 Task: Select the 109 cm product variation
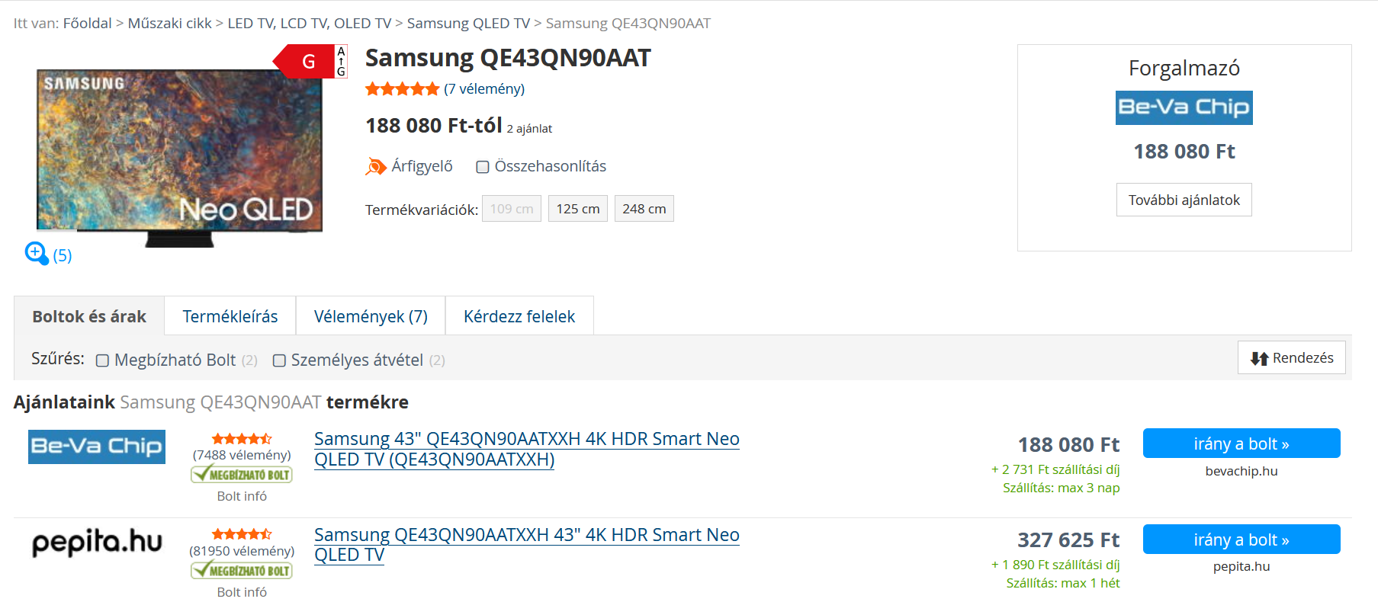point(512,209)
